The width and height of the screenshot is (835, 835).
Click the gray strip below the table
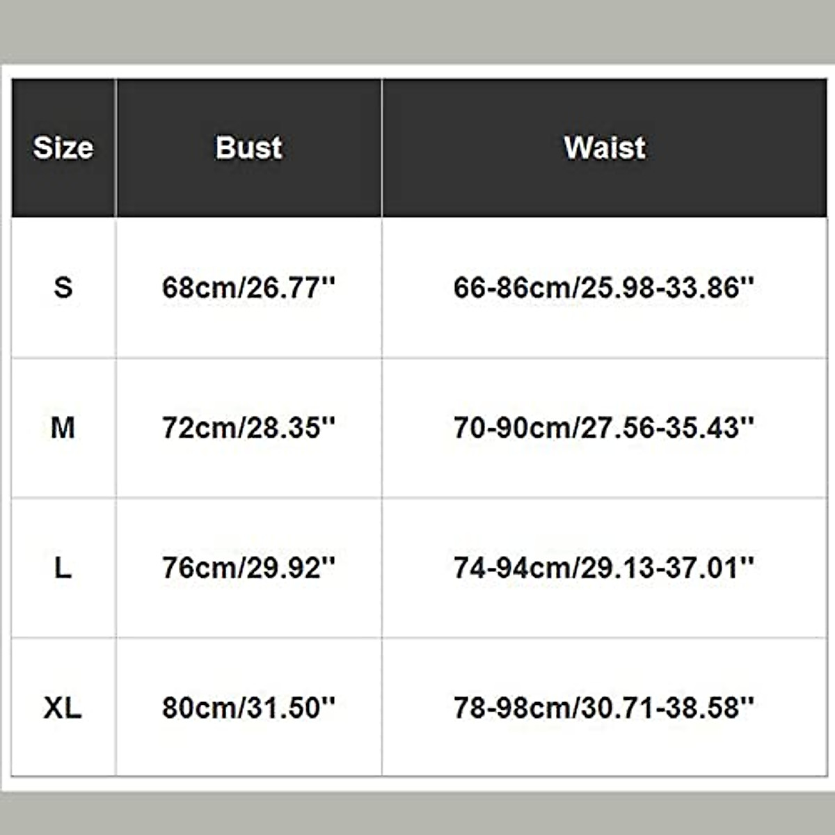click(417, 813)
